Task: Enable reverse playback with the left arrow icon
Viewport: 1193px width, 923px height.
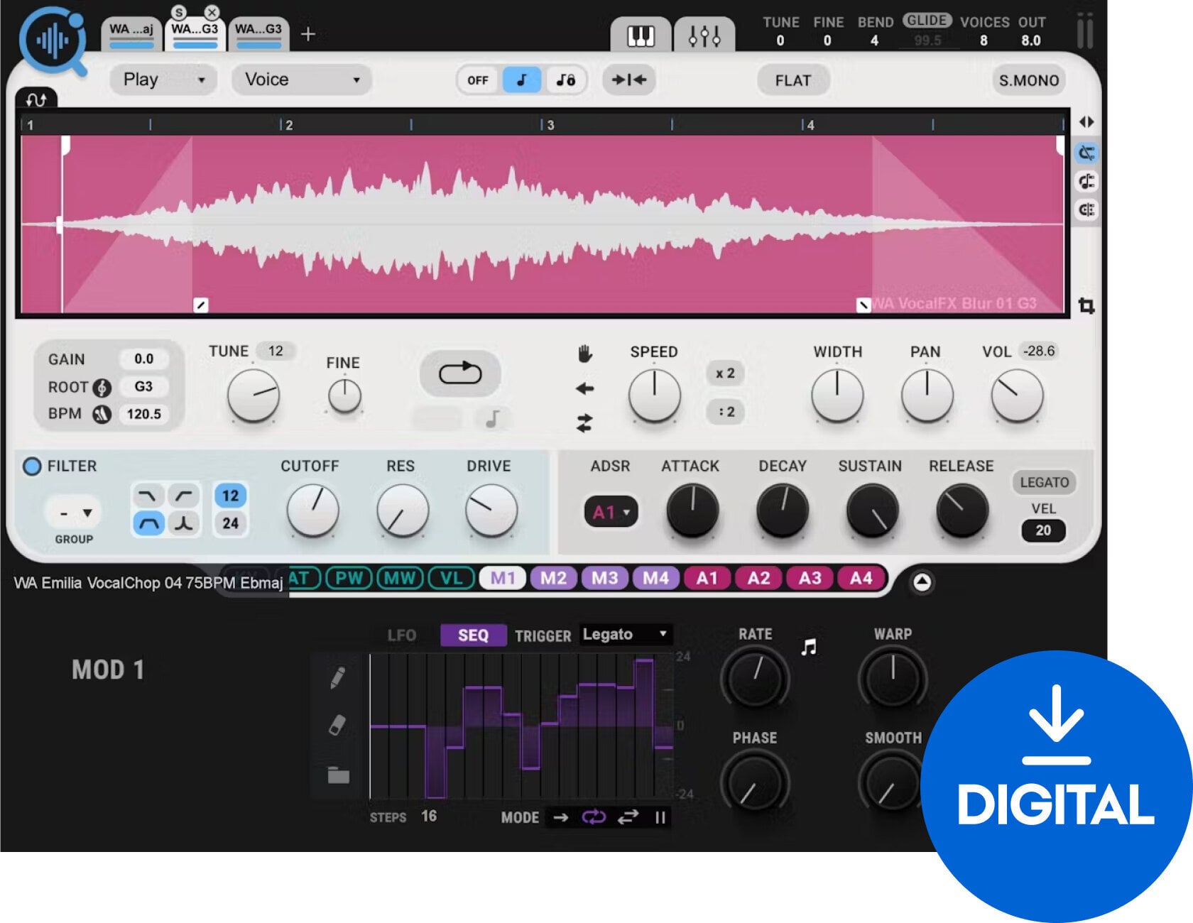Action: 582,388
